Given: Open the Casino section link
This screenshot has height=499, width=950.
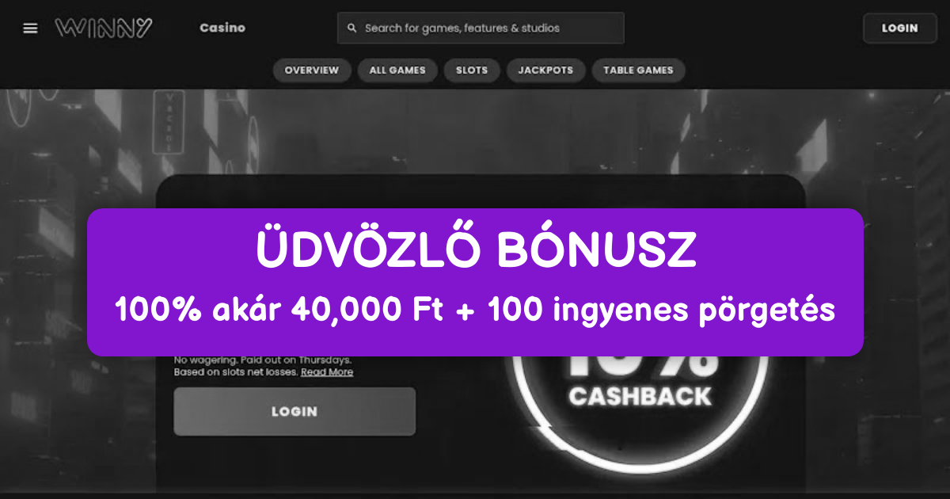Looking at the screenshot, I should (222, 28).
